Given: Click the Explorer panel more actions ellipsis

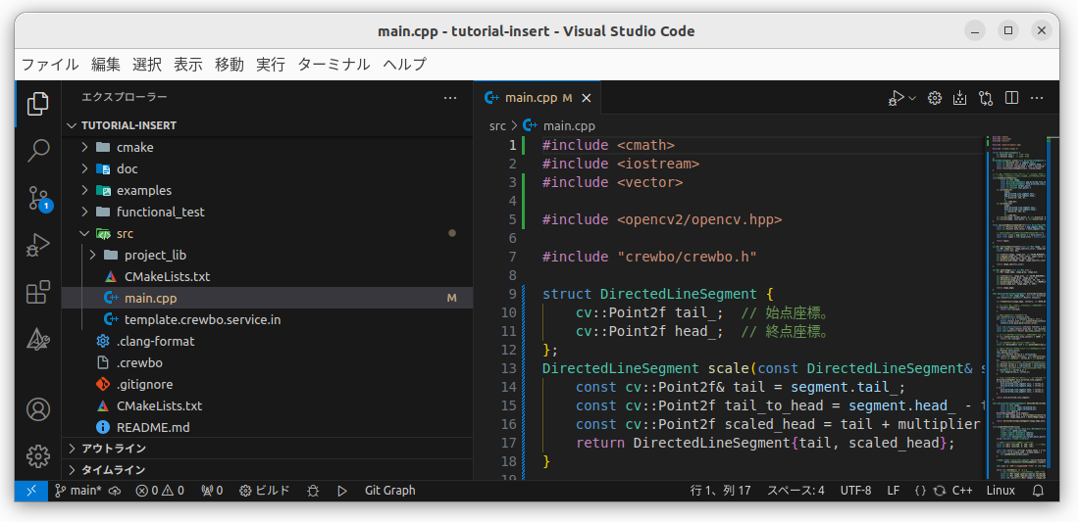Looking at the screenshot, I should 450,98.
